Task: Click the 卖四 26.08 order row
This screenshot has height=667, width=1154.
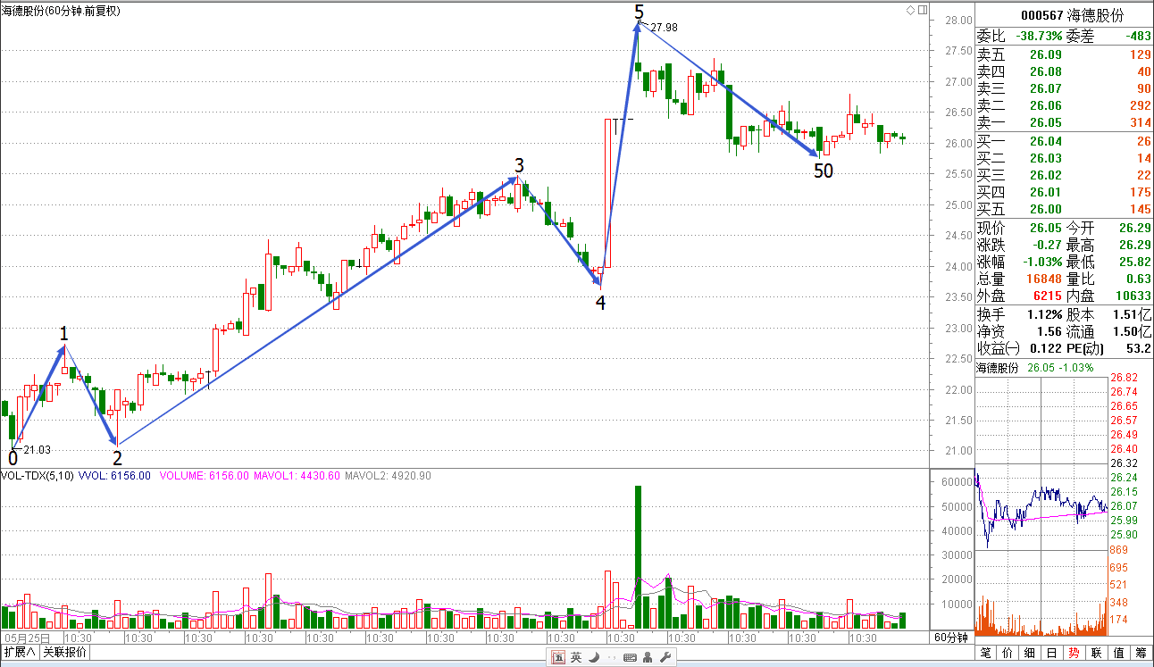Action: (1064, 71)
